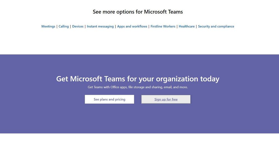Visit the Firstline Workers link

163,27
